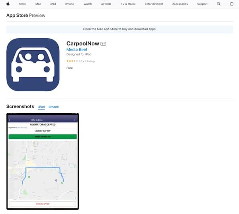Viewport: 239px width, 214px height.
Task: Click the Apple logo icon
Action: 8,4
